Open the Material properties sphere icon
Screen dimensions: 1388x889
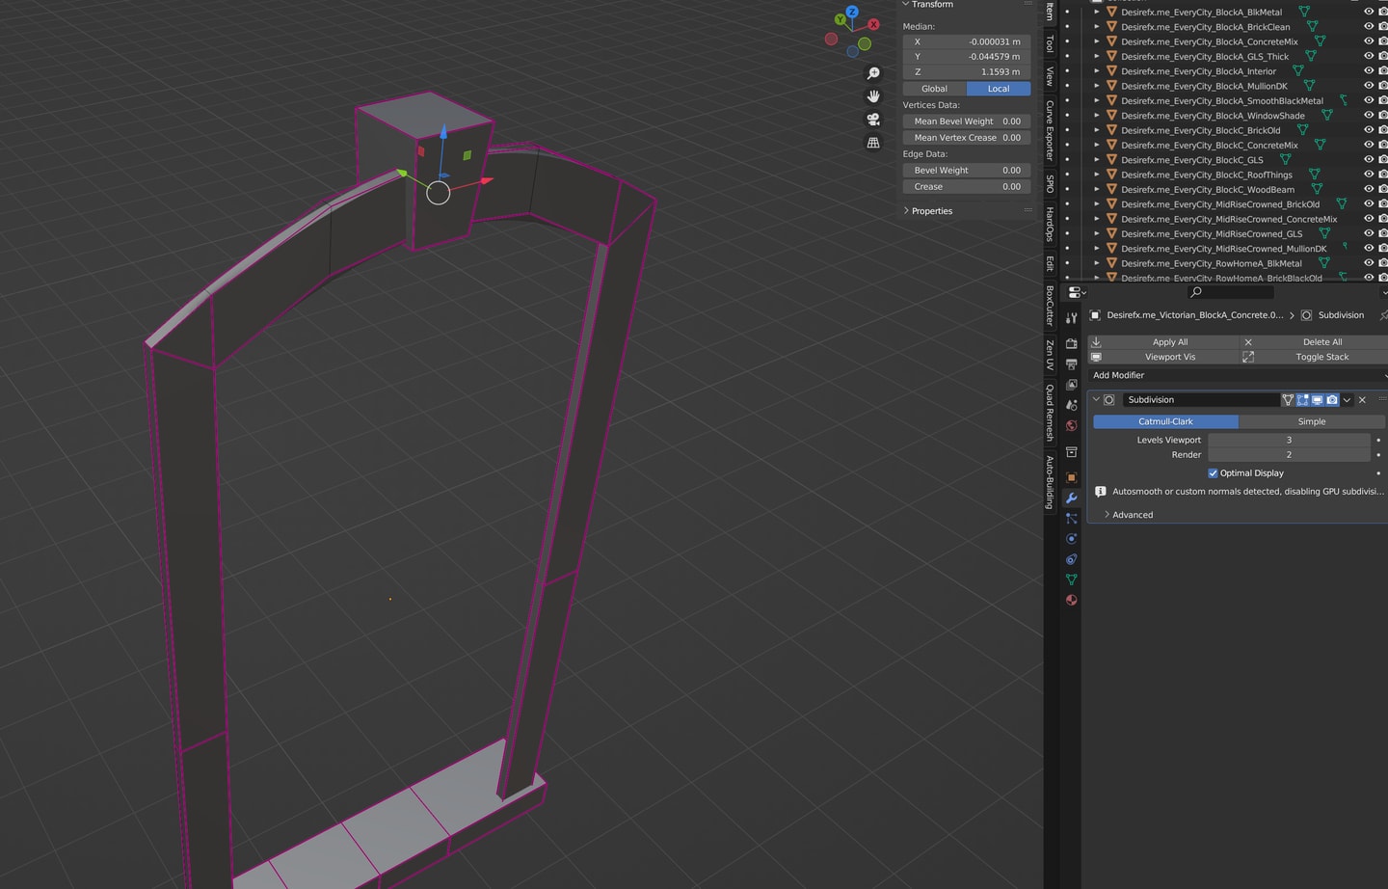1071,600
